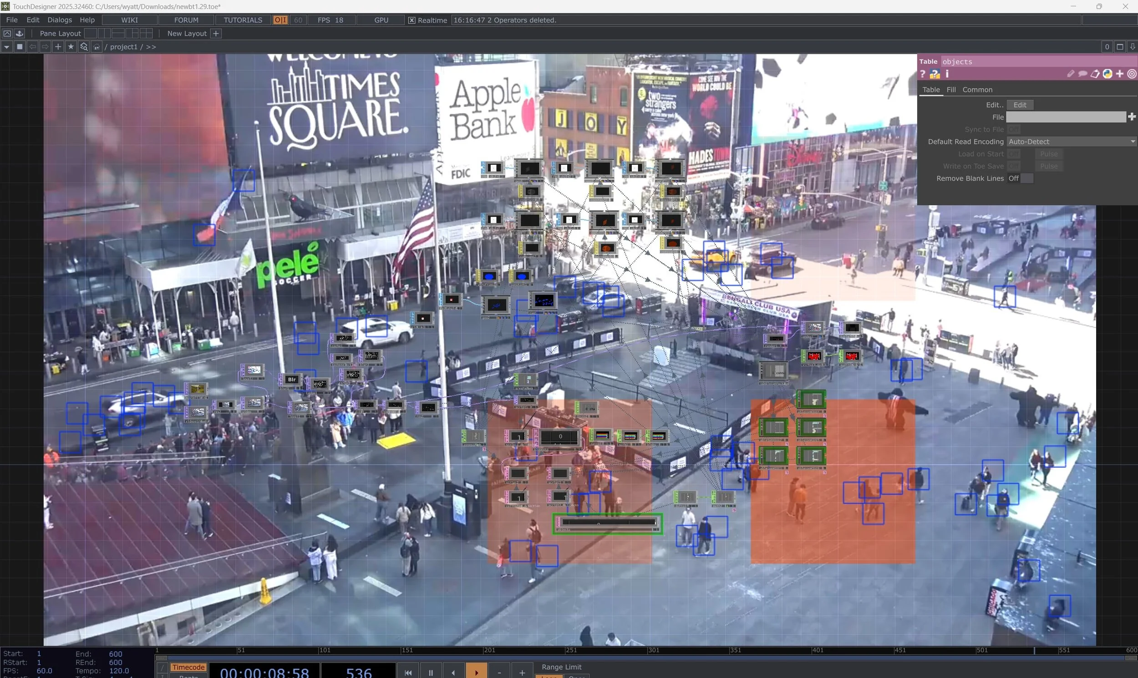Open the pane type dropdown arrow
This screenshot has width=1138, height=678.
[6, 46]
